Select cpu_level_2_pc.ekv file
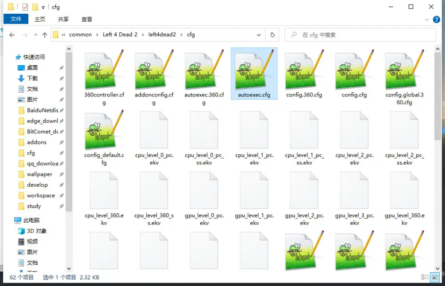445x286 pixels. (354, 130)
